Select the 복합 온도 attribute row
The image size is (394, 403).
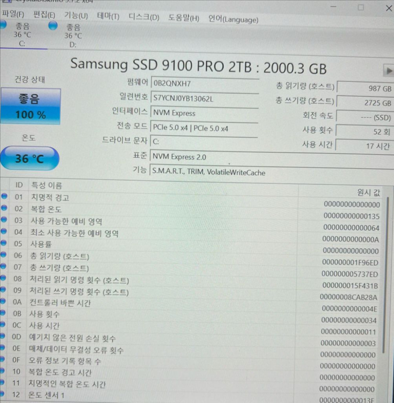coord(190,212)
